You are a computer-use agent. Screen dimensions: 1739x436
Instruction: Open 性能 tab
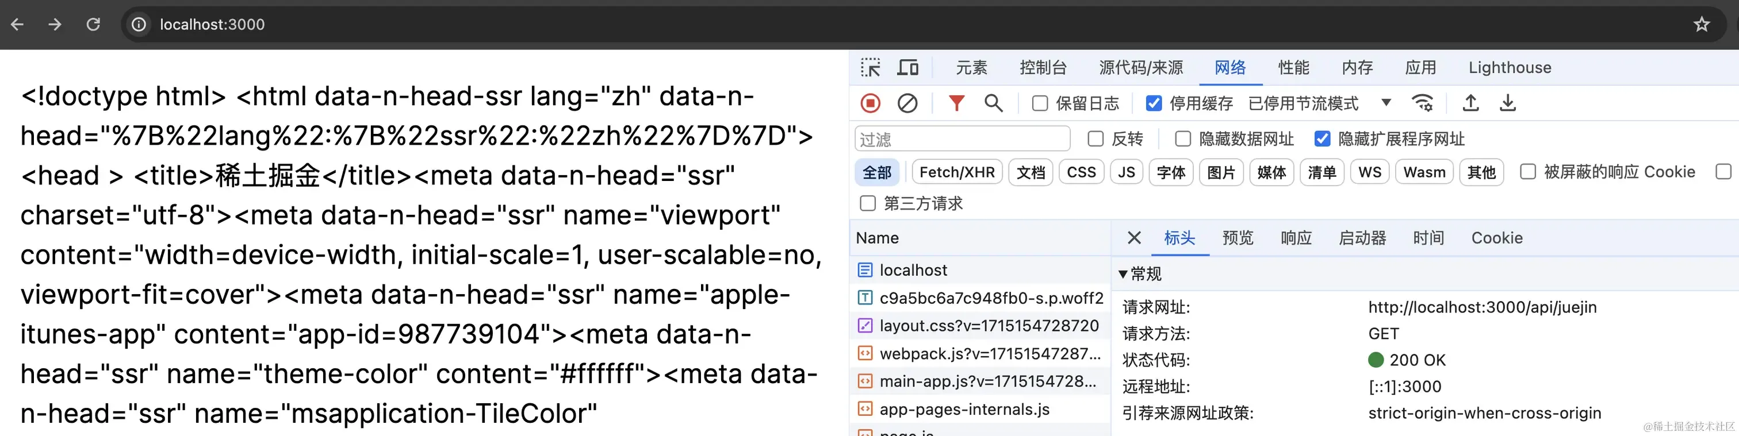coord(1293,67)
